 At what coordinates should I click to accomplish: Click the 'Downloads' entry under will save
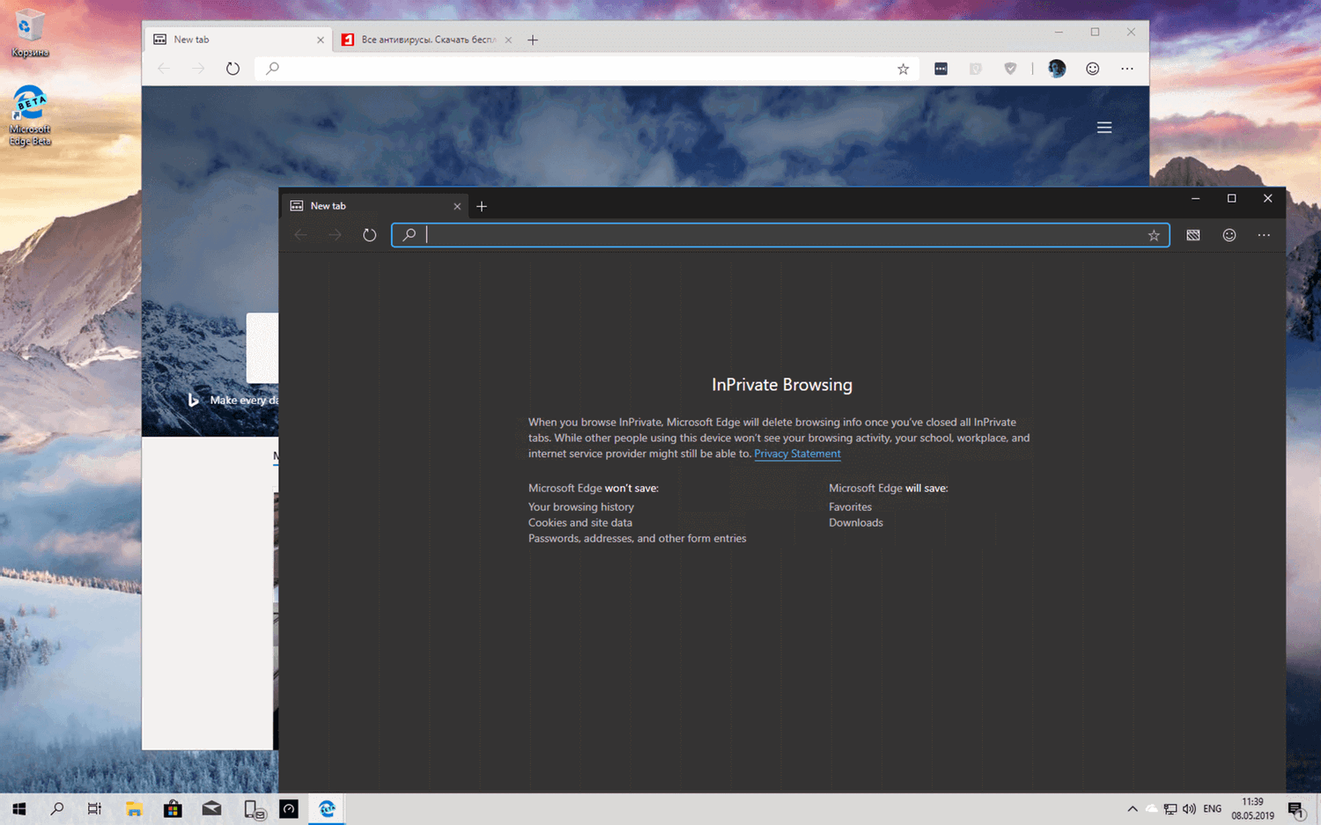(x=856, y=523)
